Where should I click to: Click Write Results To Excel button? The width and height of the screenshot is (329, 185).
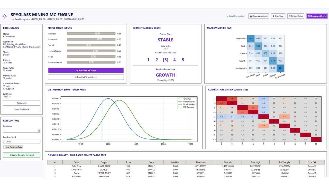pos(22,155)
